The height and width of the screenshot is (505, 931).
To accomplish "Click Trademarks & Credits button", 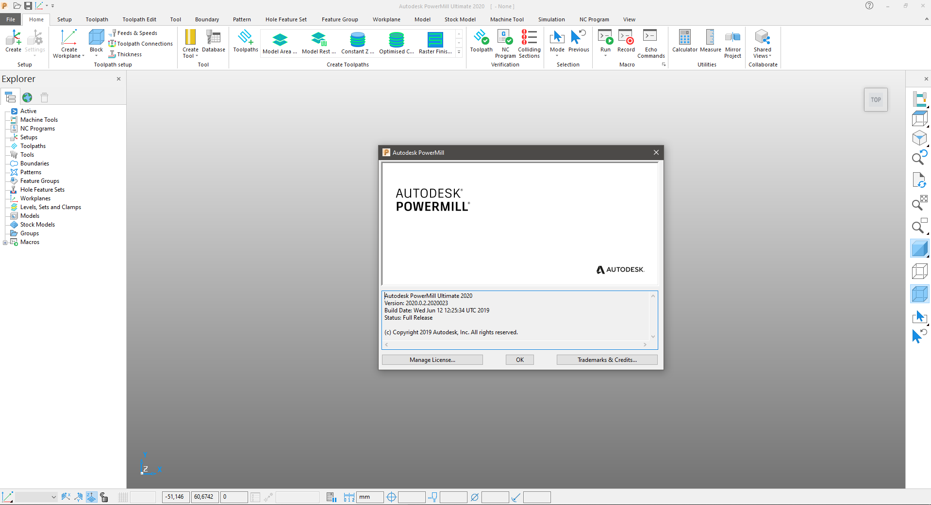I will [x=607, y=360].
